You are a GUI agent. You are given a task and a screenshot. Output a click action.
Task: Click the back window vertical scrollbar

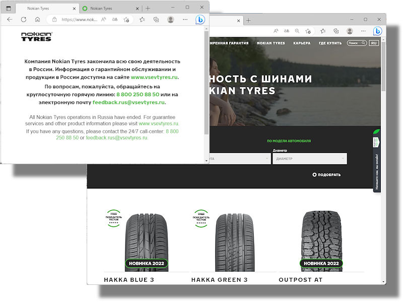point(383,67)
